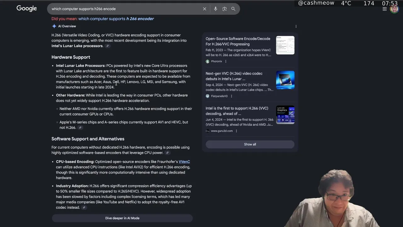
Task: Open source link after 'codec instead'
Action: point(84,208)
